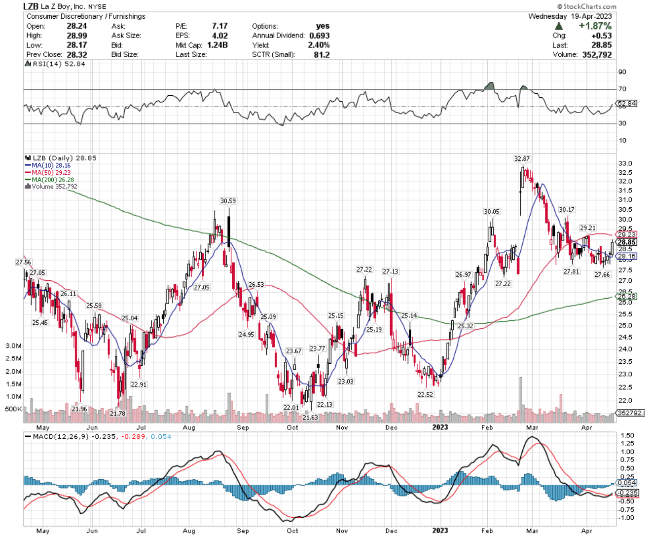Click the High value 28.99
The image size is (650, 536).
point(77,35)
